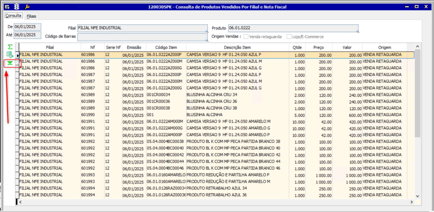This screenshot has height=212, width=434.
Task: Click the Qtde cell 5.000
Action: point(297,115)
